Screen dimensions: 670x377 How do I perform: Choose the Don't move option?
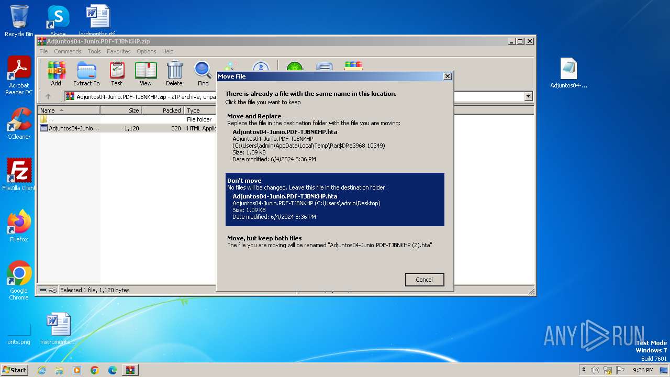point(335,199)
